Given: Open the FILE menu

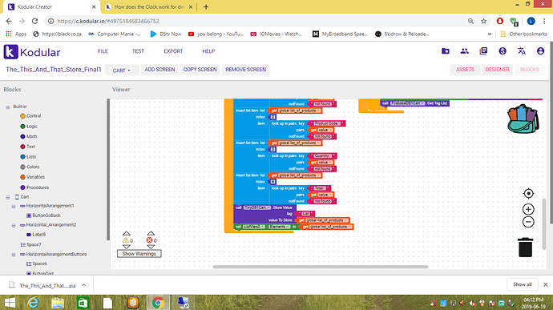Looking at the screenshot, I should pos(103,51).
